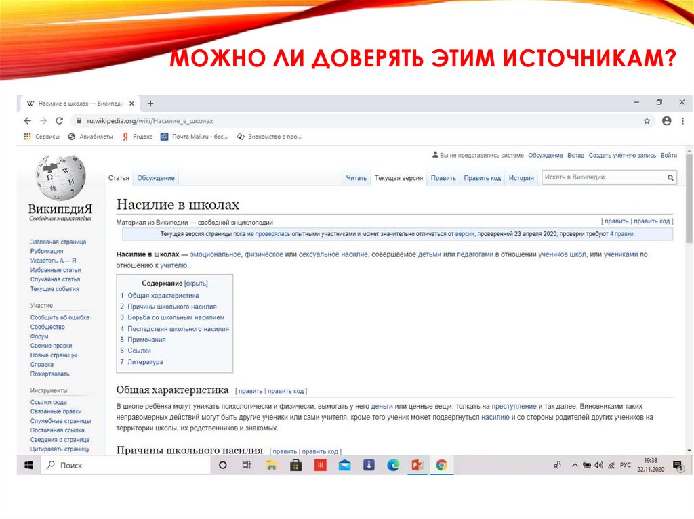Image resolution: width=694 pixels, height=519 pixels.
Task: Open Свежие правки sidebar link
Action: tap(51, 346)
